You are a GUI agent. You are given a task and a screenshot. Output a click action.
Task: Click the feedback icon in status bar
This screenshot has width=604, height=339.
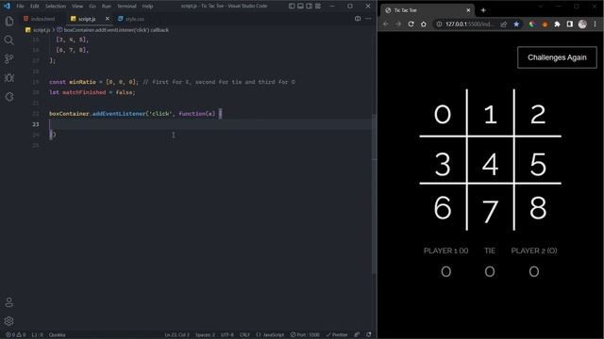click(357, 335)
